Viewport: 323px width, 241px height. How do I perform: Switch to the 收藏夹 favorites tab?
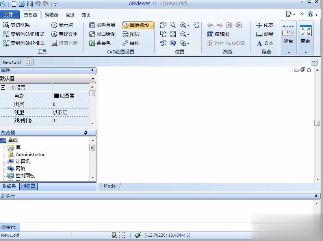(x=9, y=186)
